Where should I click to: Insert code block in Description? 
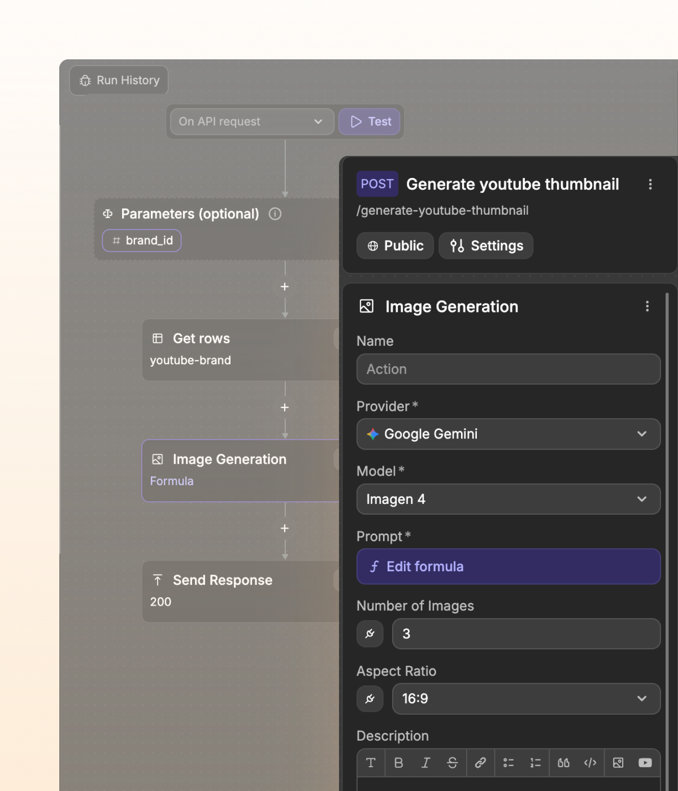click(x=590, y=763)
